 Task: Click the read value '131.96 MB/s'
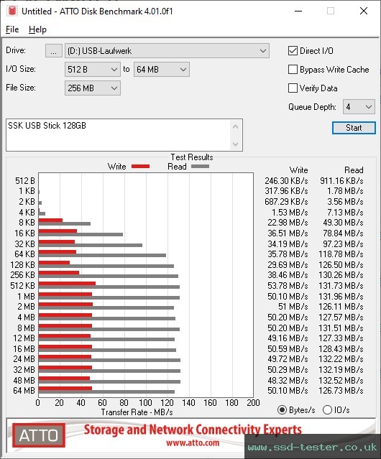(x=341, y=297)
